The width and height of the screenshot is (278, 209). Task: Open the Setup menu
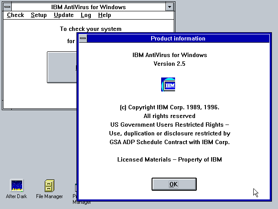pyautogui.click(x=39, y=15)
